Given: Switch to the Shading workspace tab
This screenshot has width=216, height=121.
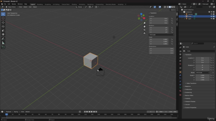Looking at the screenshot, I should [x=74, y=4].
